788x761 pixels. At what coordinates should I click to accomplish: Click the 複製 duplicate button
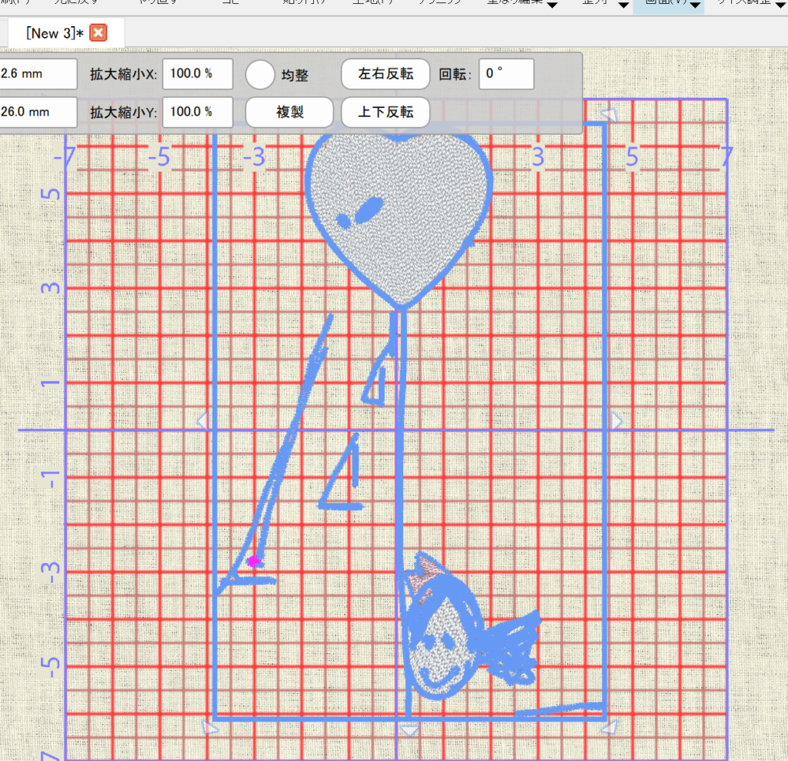289,112
